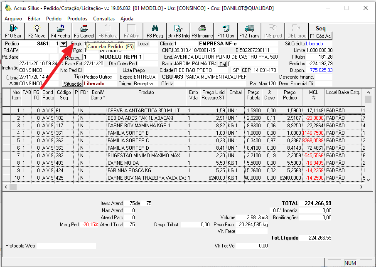Select the CERVEJA ANTARCTICA 350 ML row
The height and width of the screenshot is (267, 376).
point(143,111)
